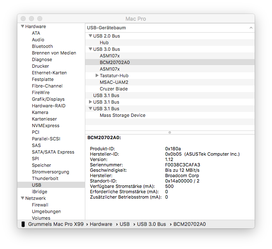Click the serial number F0038C3CAFA3

pyautogui.click(x=183, y=165)
